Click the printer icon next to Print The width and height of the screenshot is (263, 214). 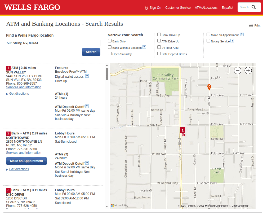tap(251, 25)
